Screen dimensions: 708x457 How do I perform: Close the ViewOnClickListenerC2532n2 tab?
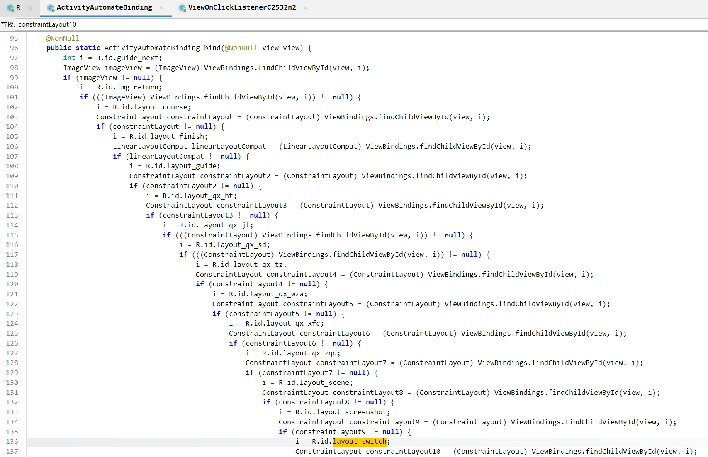[x=306, y=8]
